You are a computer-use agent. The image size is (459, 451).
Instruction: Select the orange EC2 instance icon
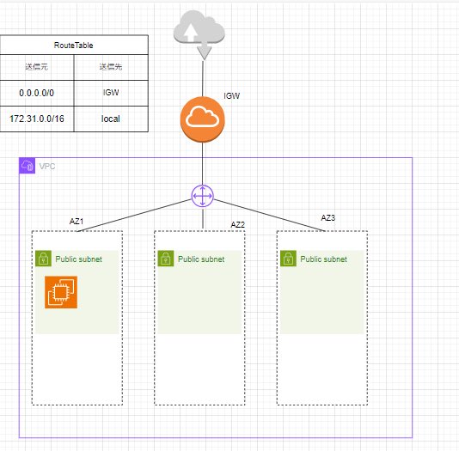click(61, 292)
